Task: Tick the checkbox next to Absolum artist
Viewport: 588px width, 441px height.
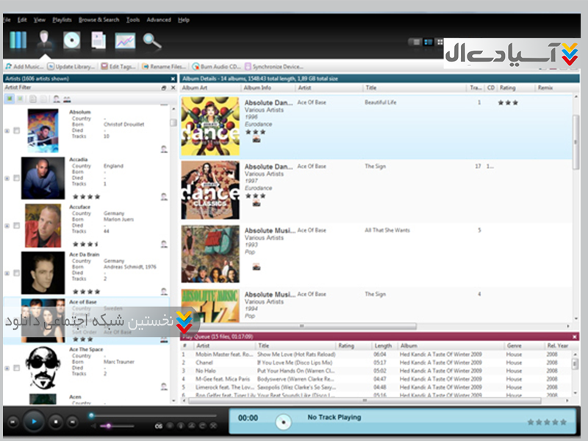Action: point(16,131)
